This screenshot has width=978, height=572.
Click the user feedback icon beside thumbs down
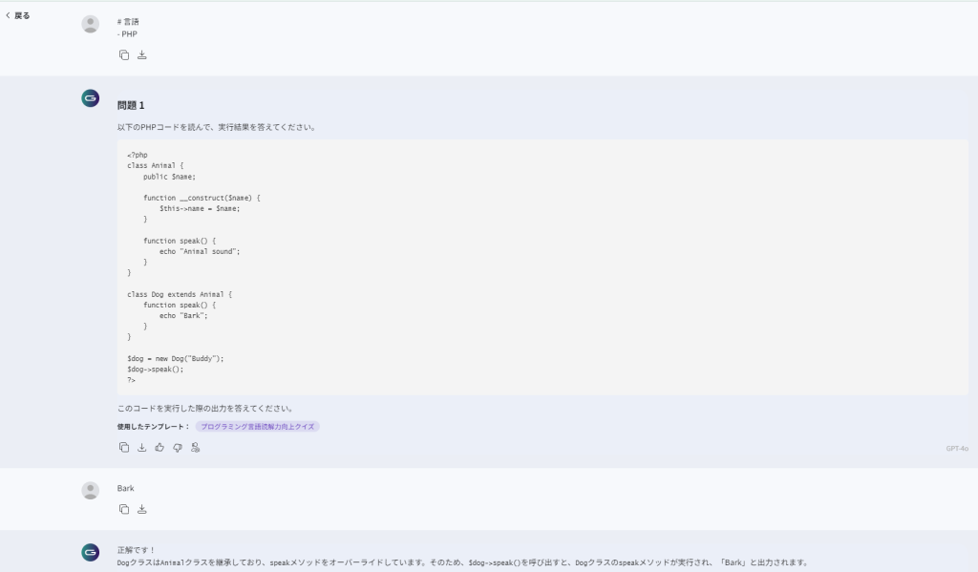point(196,447)
